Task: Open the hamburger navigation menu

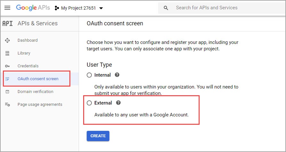Action: [7, 8]
